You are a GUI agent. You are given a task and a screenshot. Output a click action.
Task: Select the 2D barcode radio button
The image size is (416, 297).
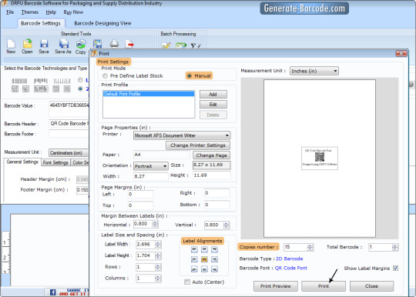coord(80,88)
